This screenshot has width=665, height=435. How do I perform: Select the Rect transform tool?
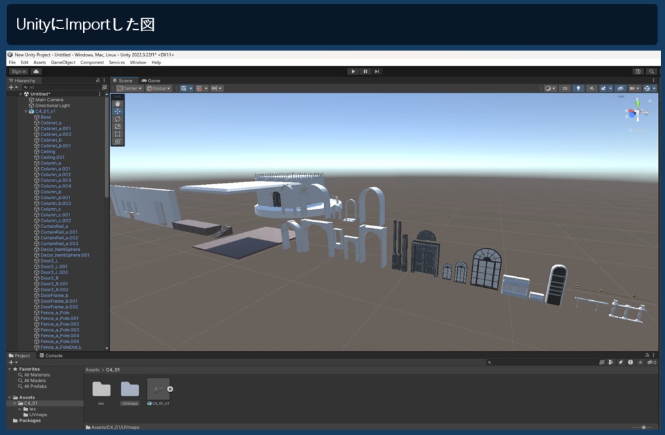(x=118, y=134)
